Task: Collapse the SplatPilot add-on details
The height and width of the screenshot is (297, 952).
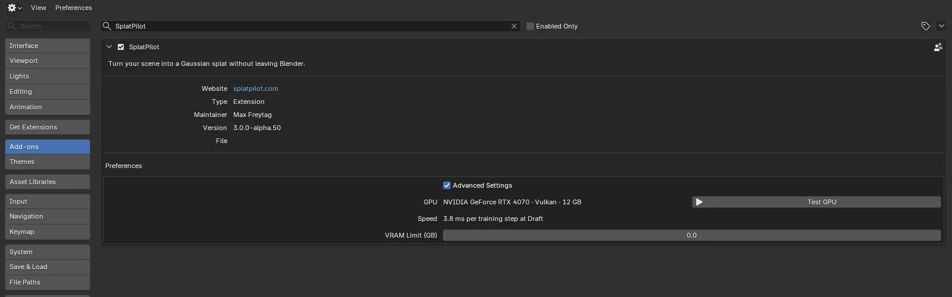Action: [x=109, y=47]
